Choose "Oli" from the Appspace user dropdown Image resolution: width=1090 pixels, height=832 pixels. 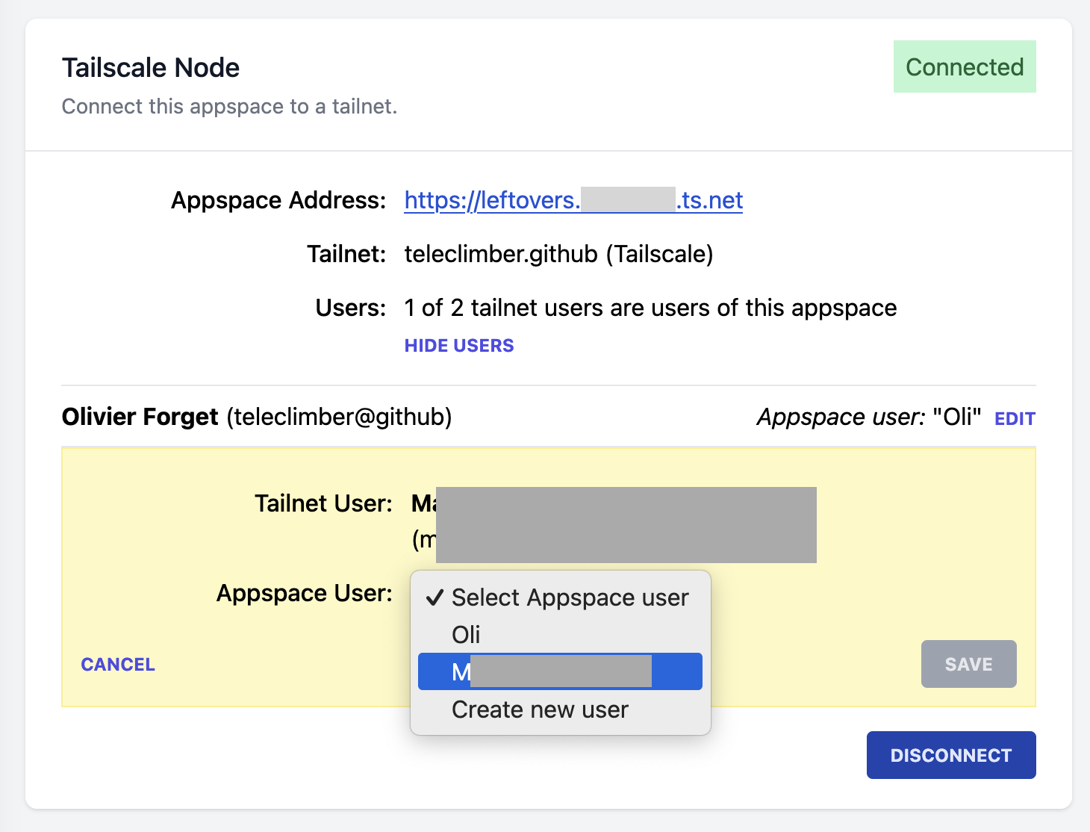coord(466,635)
